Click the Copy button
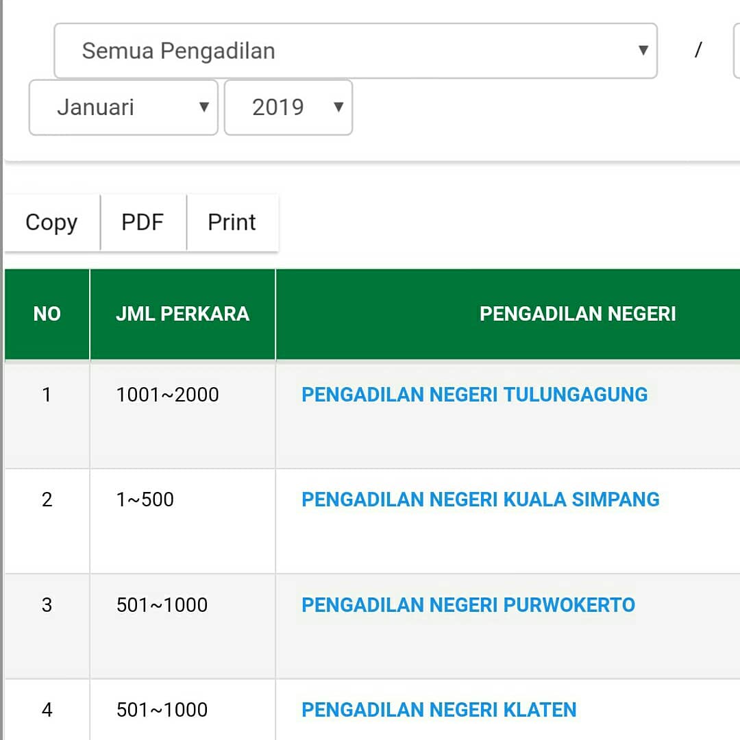 click(x=51, y=223)
